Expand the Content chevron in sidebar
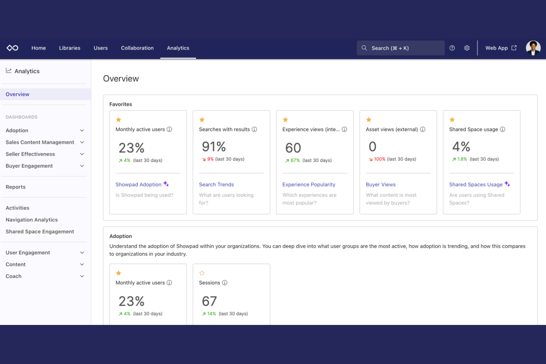 click(82, 264)
